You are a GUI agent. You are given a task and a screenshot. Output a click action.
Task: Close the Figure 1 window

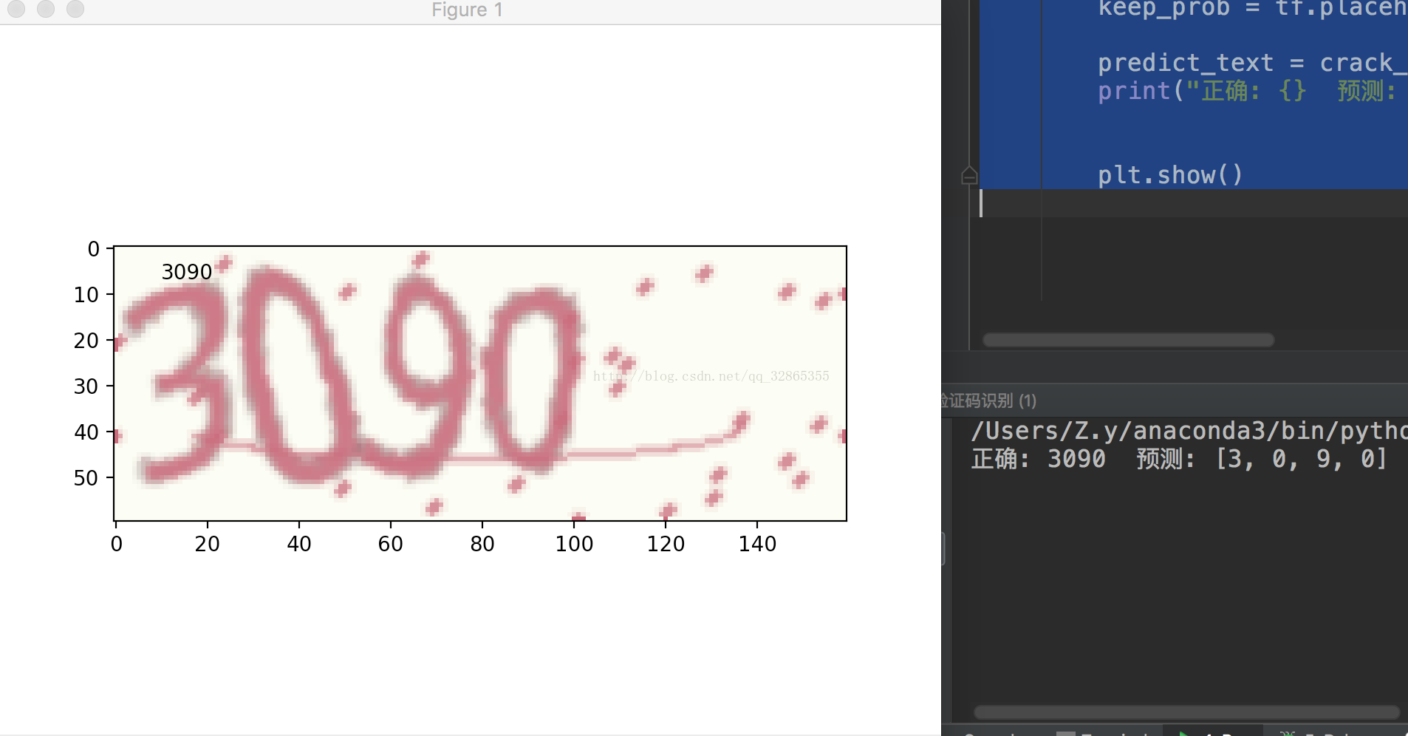point(16,8)
